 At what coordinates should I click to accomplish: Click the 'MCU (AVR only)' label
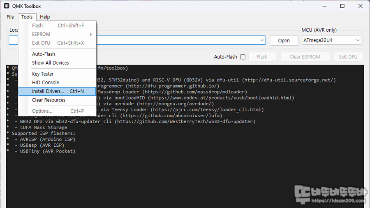[x=319, y=30]
